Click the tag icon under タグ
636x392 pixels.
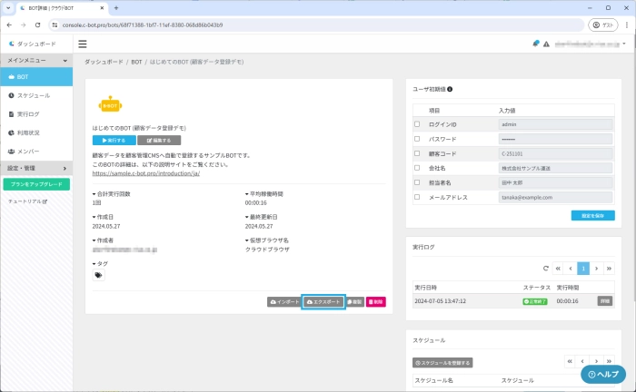[99, 275]
